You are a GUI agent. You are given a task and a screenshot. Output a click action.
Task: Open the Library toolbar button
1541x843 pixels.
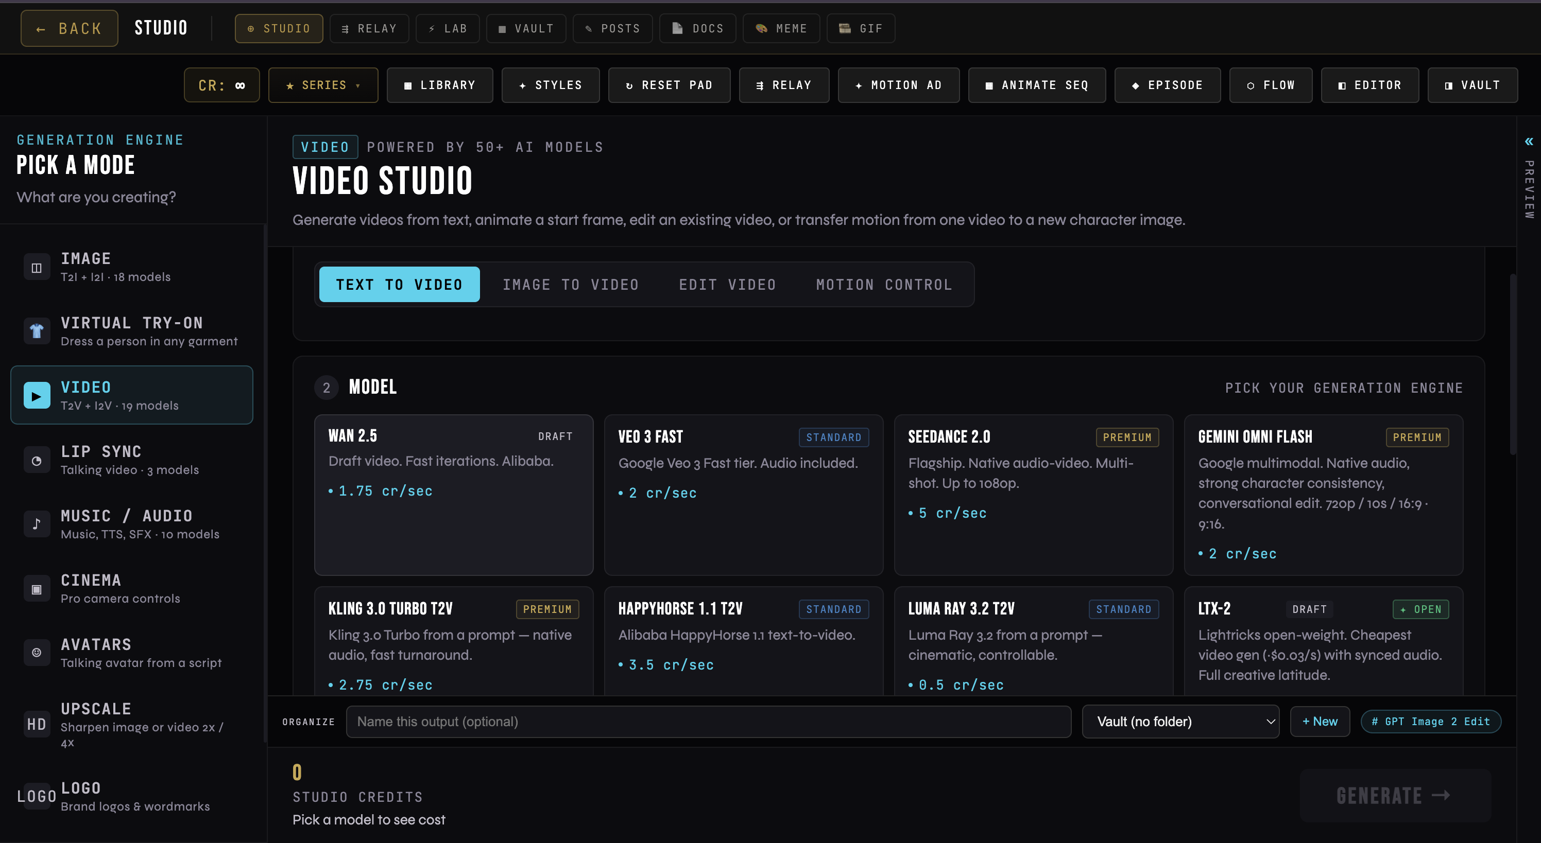pyautogui.click(x=440, y=85)
